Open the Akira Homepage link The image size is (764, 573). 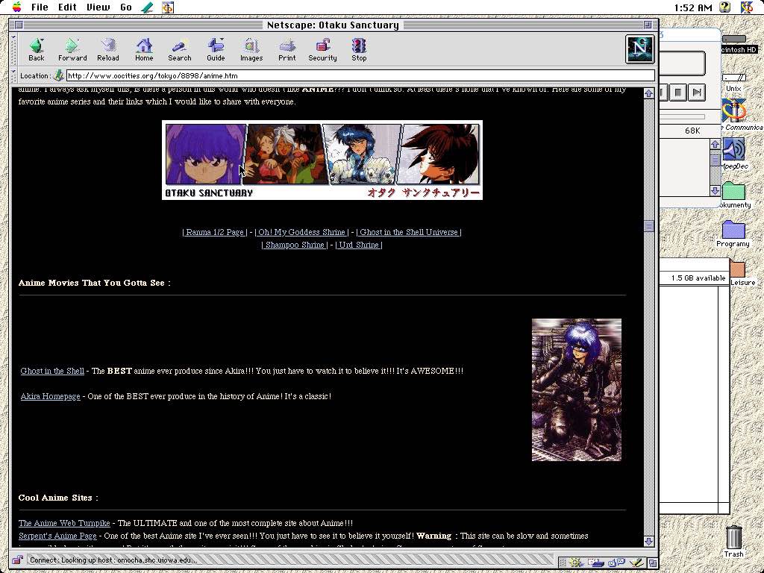click(50, 396)
